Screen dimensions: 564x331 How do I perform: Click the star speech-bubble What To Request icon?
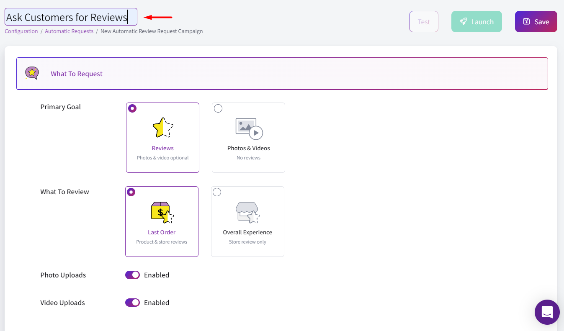(x=32, y=73)
